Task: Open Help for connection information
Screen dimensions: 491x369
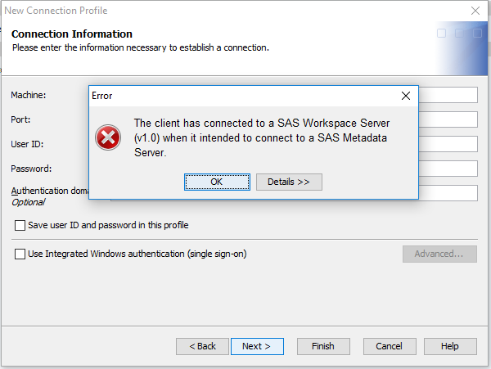Action: click(449, 346)
